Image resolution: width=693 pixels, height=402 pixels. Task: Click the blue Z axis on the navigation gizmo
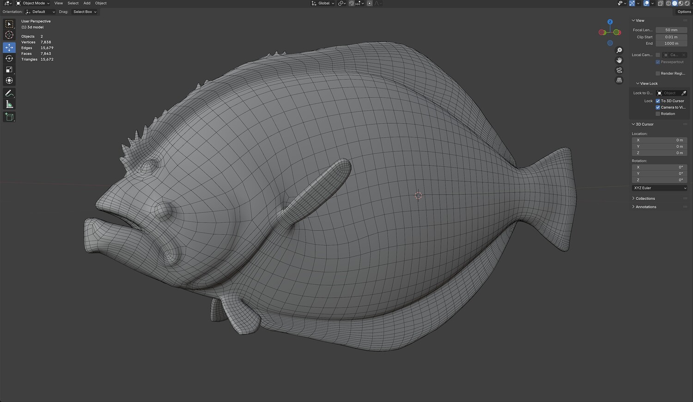[610, 22]
